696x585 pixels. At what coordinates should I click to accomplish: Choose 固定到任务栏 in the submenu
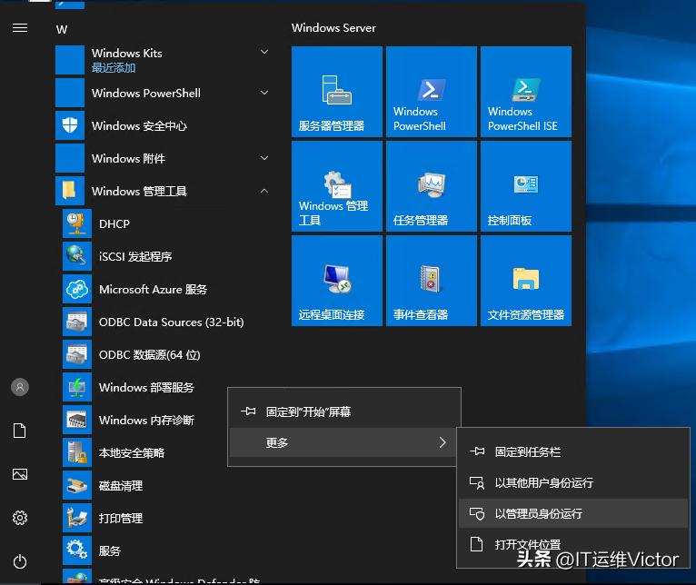[573, 451]
